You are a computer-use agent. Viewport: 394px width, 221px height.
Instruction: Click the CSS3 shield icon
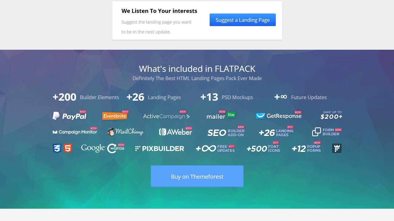57,149
